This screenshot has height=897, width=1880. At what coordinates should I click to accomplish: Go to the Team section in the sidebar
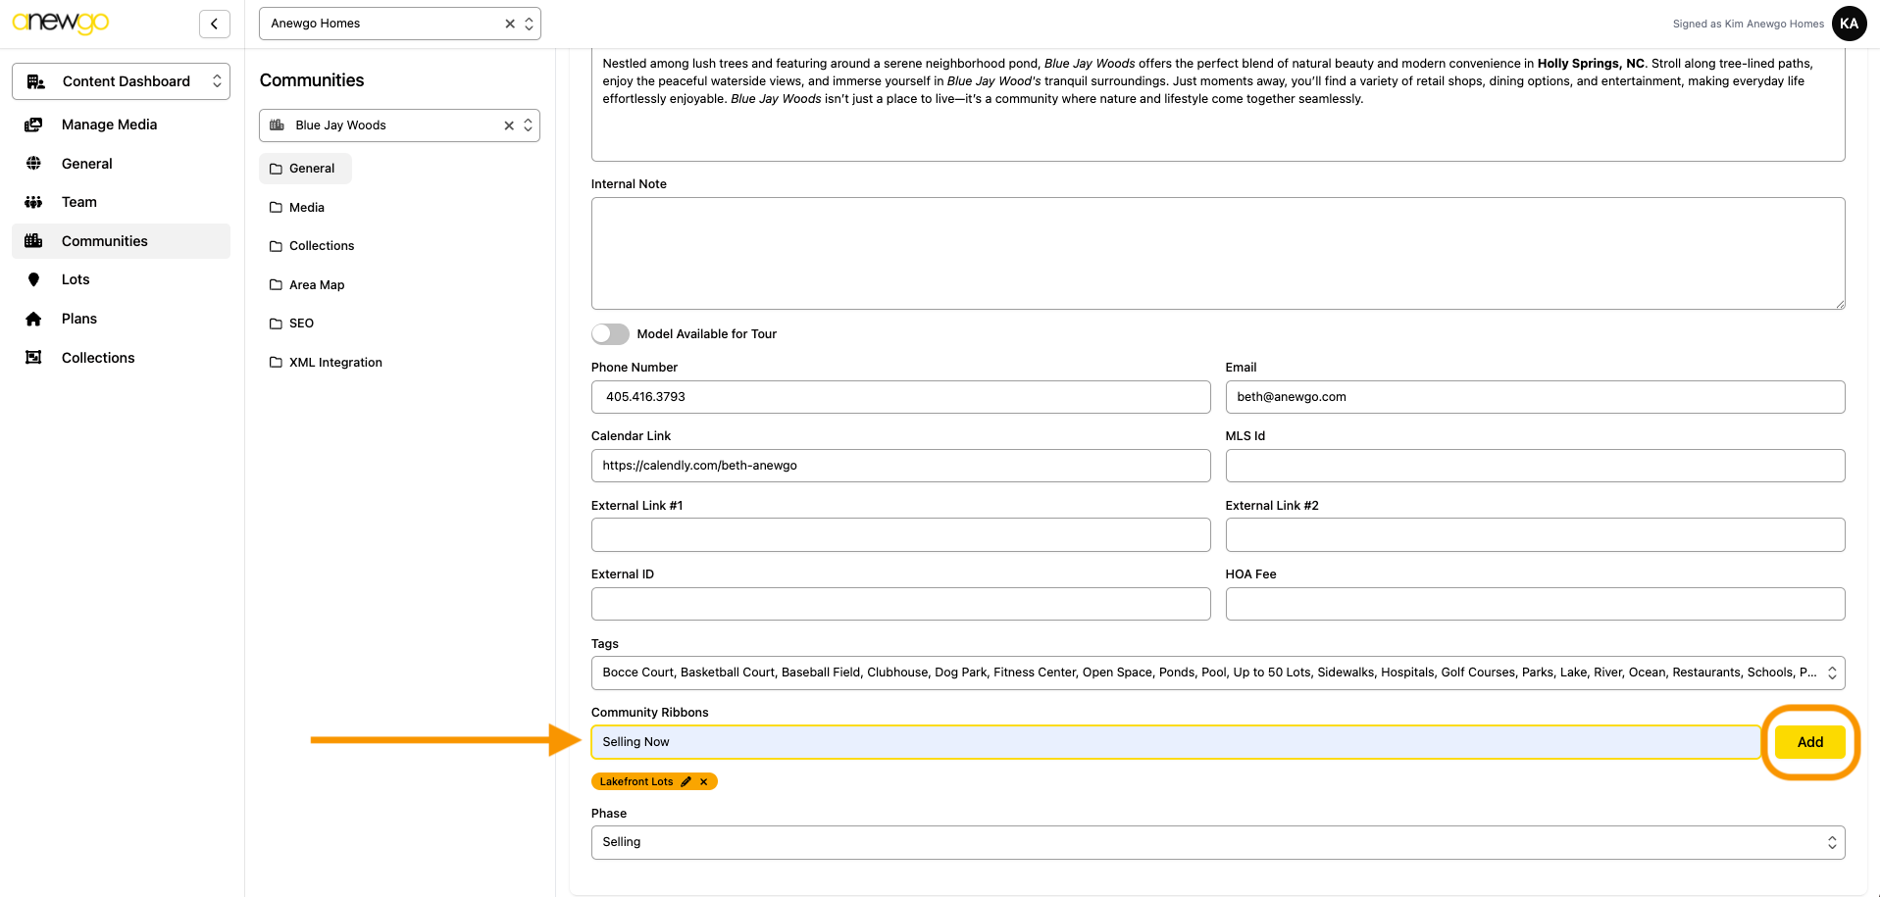pyautogui.click(x=78, y=202)
